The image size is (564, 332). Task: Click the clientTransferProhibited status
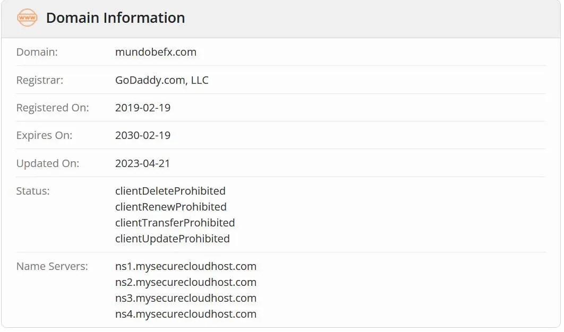click(x=175, y=223)
